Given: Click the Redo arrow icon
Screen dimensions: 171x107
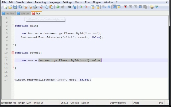Looking at the screenshot, I should (x=63, y=7).
